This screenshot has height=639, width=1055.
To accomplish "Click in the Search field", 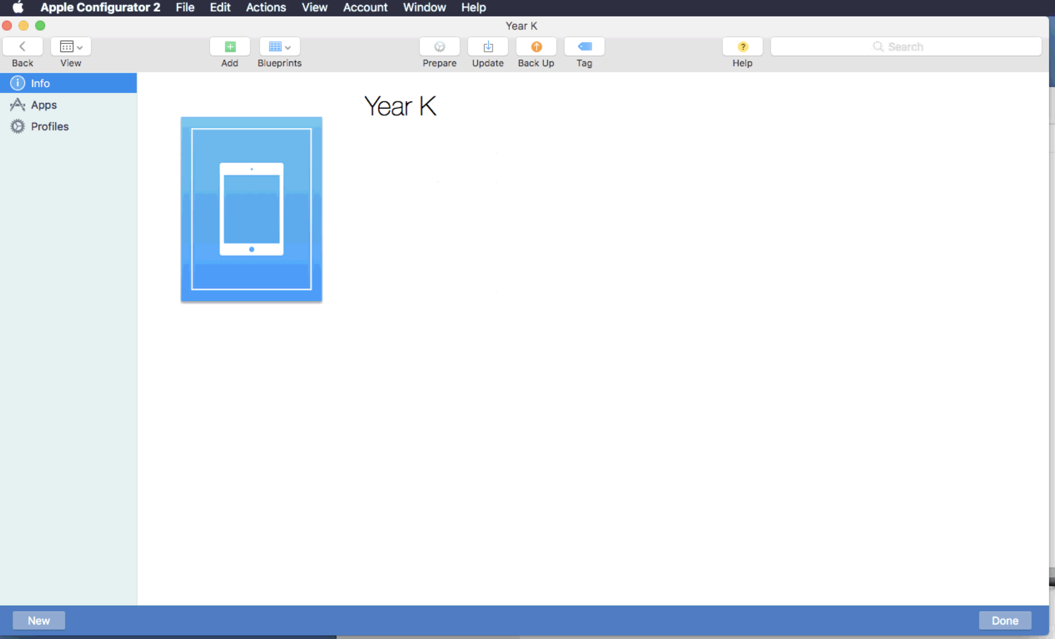I will [x=906, y=47].
